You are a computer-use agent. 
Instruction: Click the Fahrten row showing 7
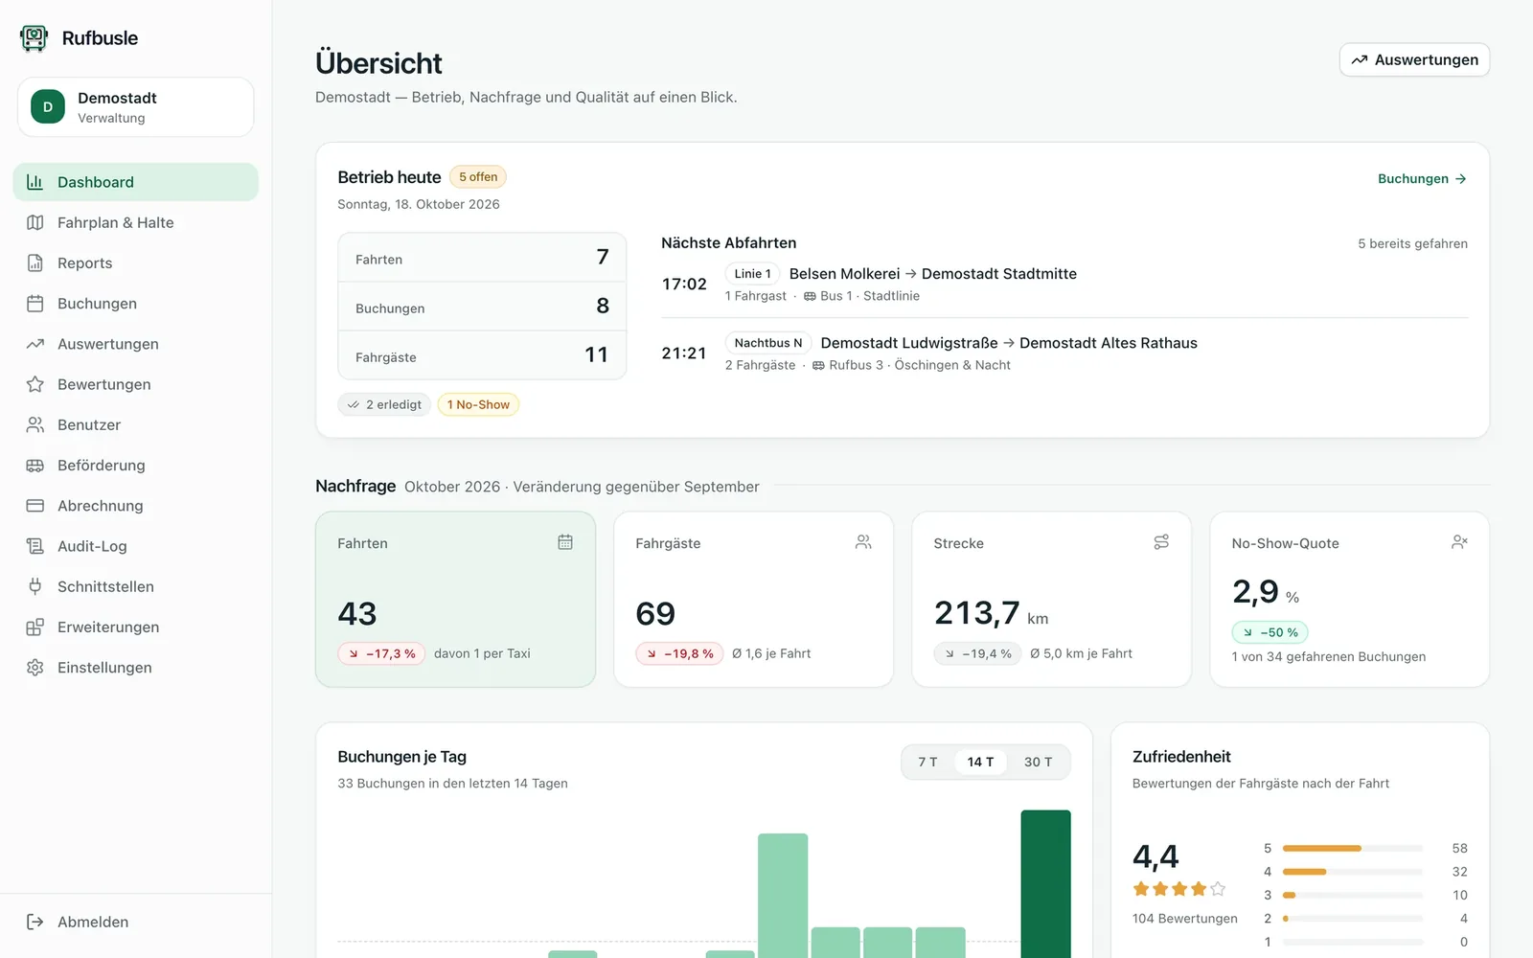pos(482,258)
